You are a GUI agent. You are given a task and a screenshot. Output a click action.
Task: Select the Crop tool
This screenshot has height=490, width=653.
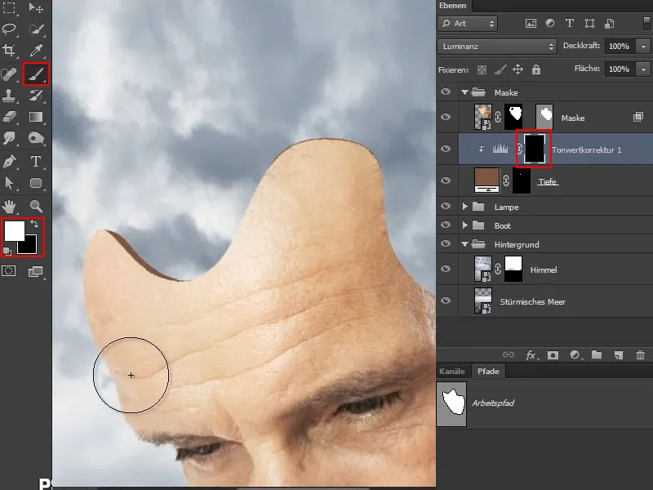click(x=9, y=51)
